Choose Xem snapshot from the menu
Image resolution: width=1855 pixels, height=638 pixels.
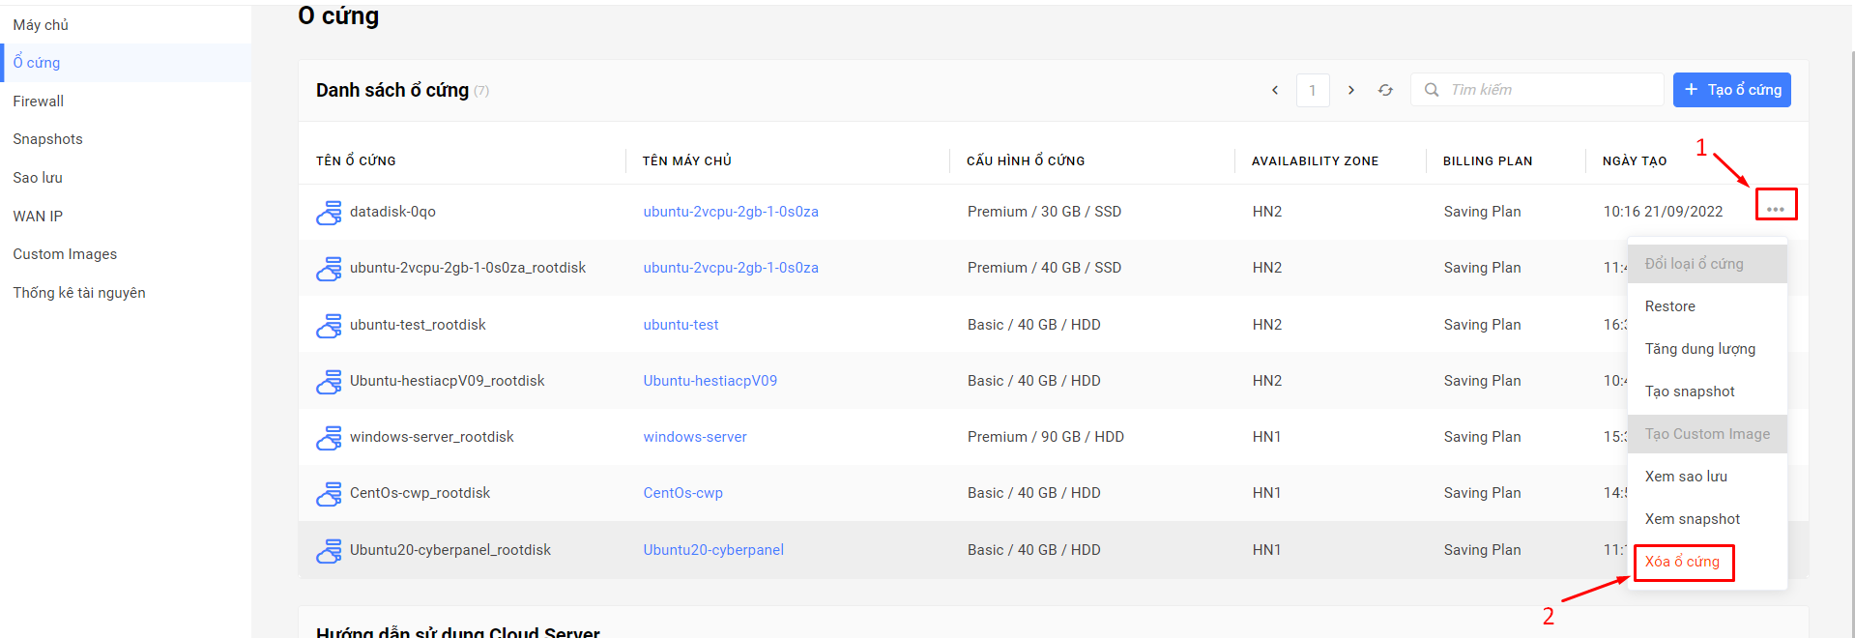[x=1707, y=519]
